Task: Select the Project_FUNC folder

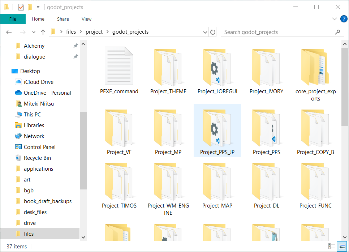Action: click(x=316, y=185)
